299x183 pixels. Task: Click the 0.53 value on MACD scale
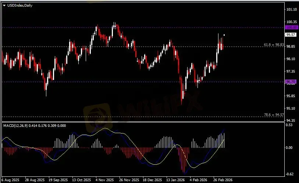pyautogui.click(x=290, y=125)
